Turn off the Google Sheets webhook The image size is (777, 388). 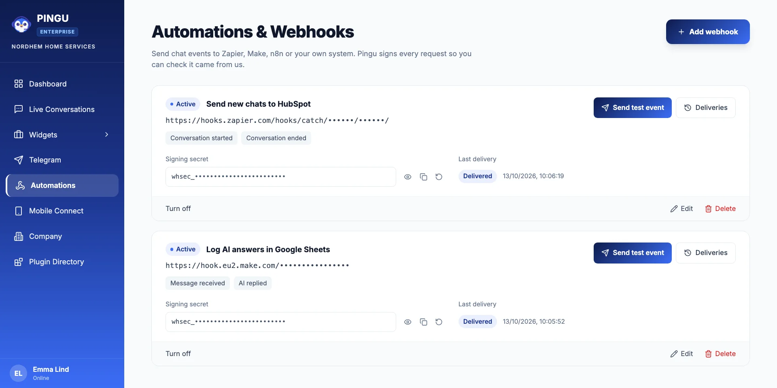point(178,354)
